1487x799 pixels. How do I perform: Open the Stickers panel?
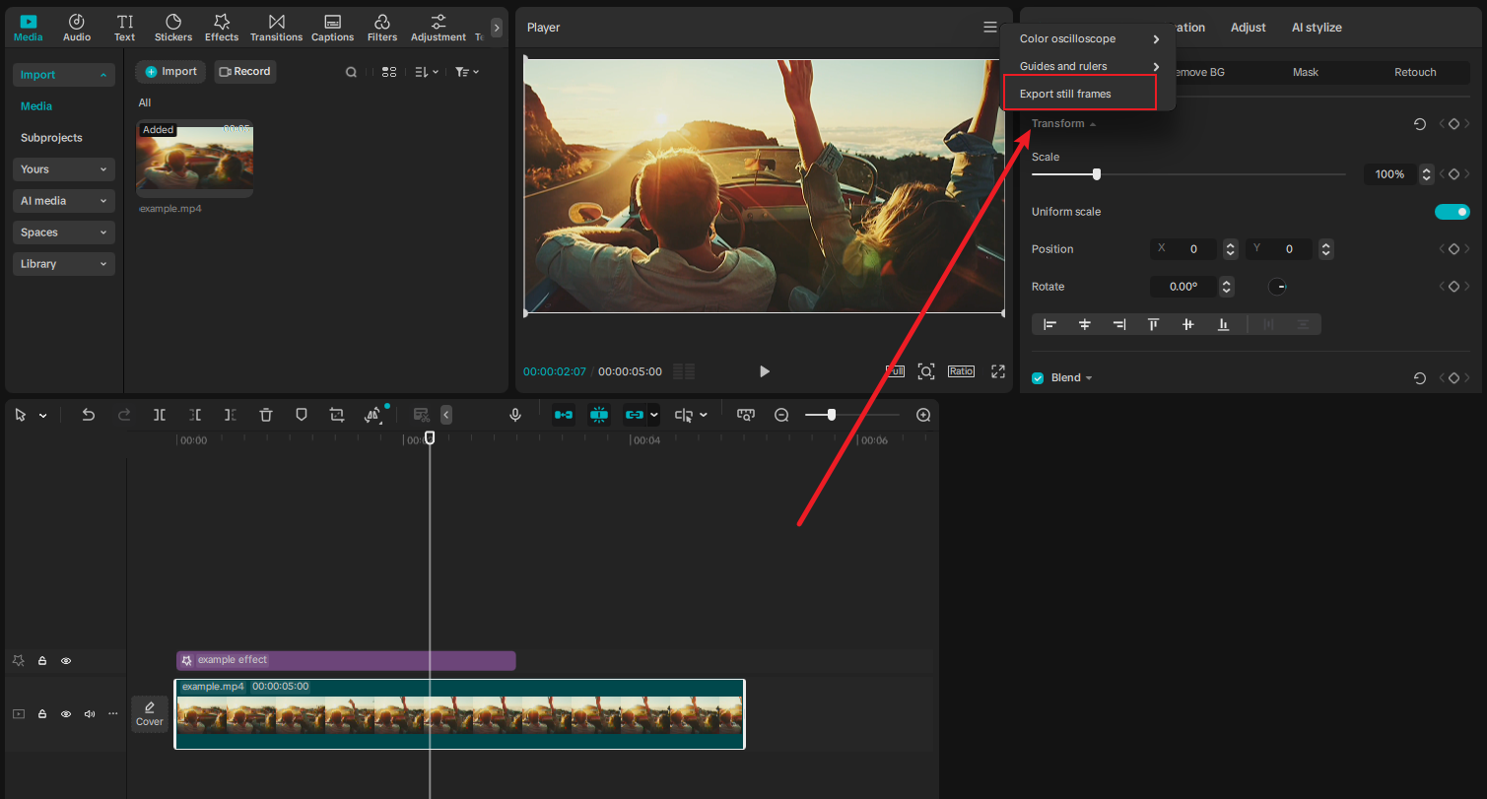click(x=172, y=27)
